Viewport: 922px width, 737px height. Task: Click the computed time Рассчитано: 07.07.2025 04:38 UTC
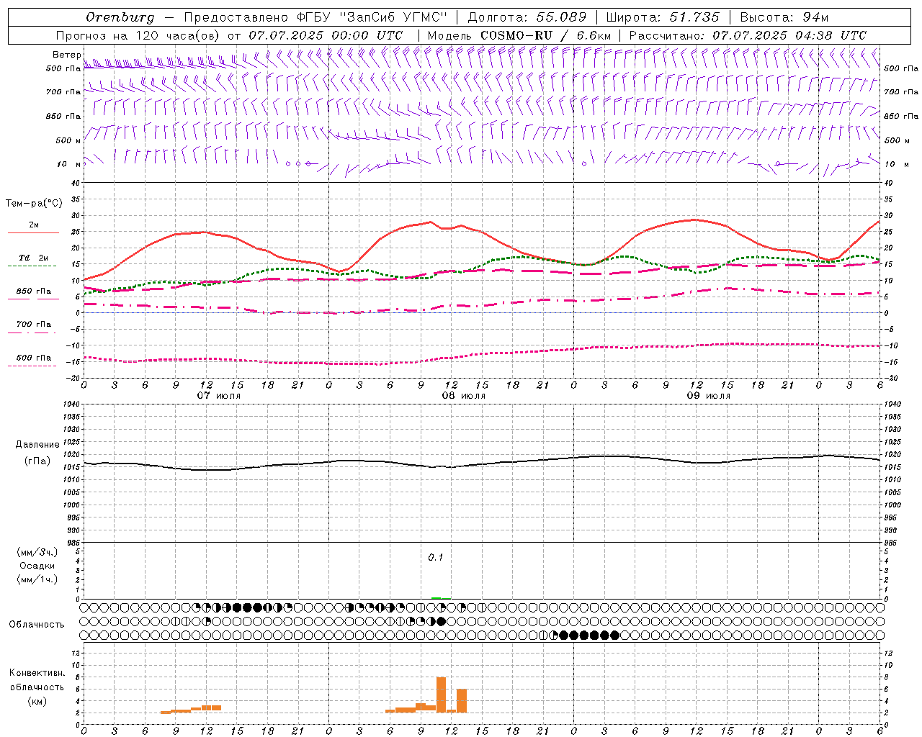748,35
